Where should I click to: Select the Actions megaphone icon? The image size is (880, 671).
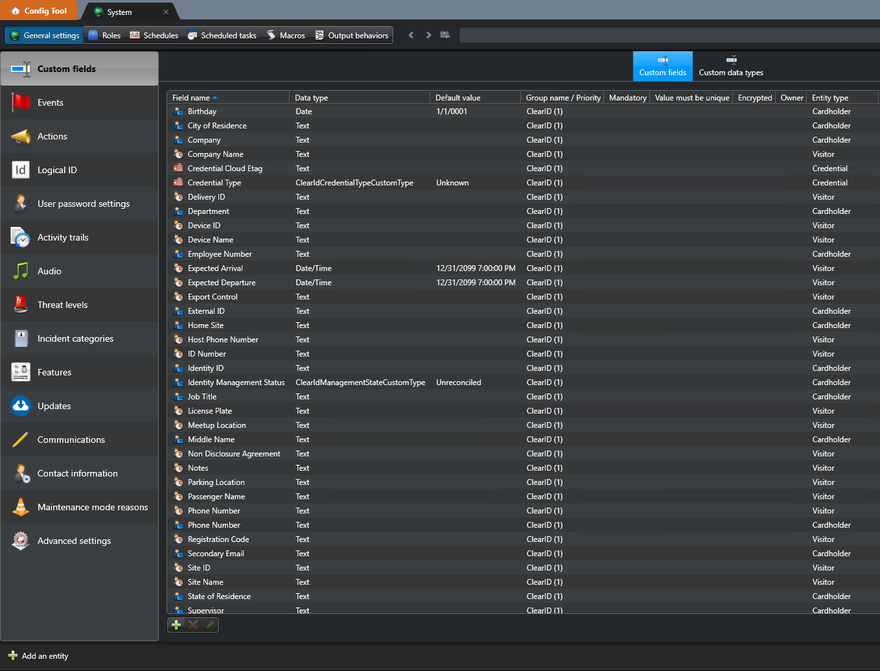(51, 136)
